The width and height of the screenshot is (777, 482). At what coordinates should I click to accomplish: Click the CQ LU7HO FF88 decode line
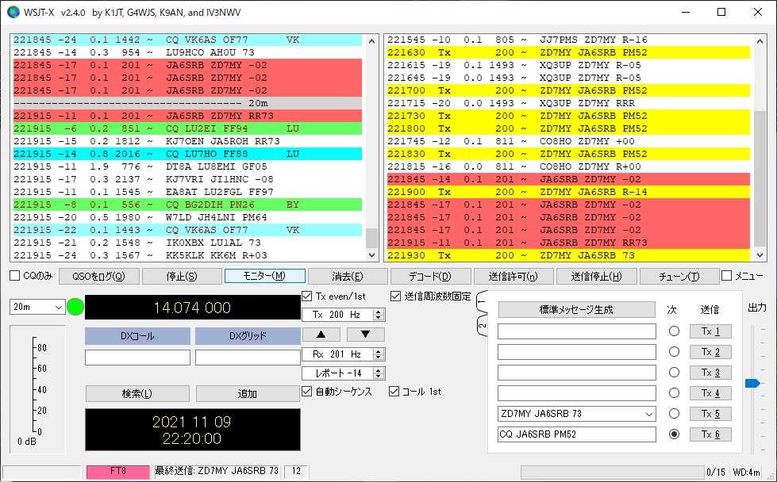tap(187, 154)
